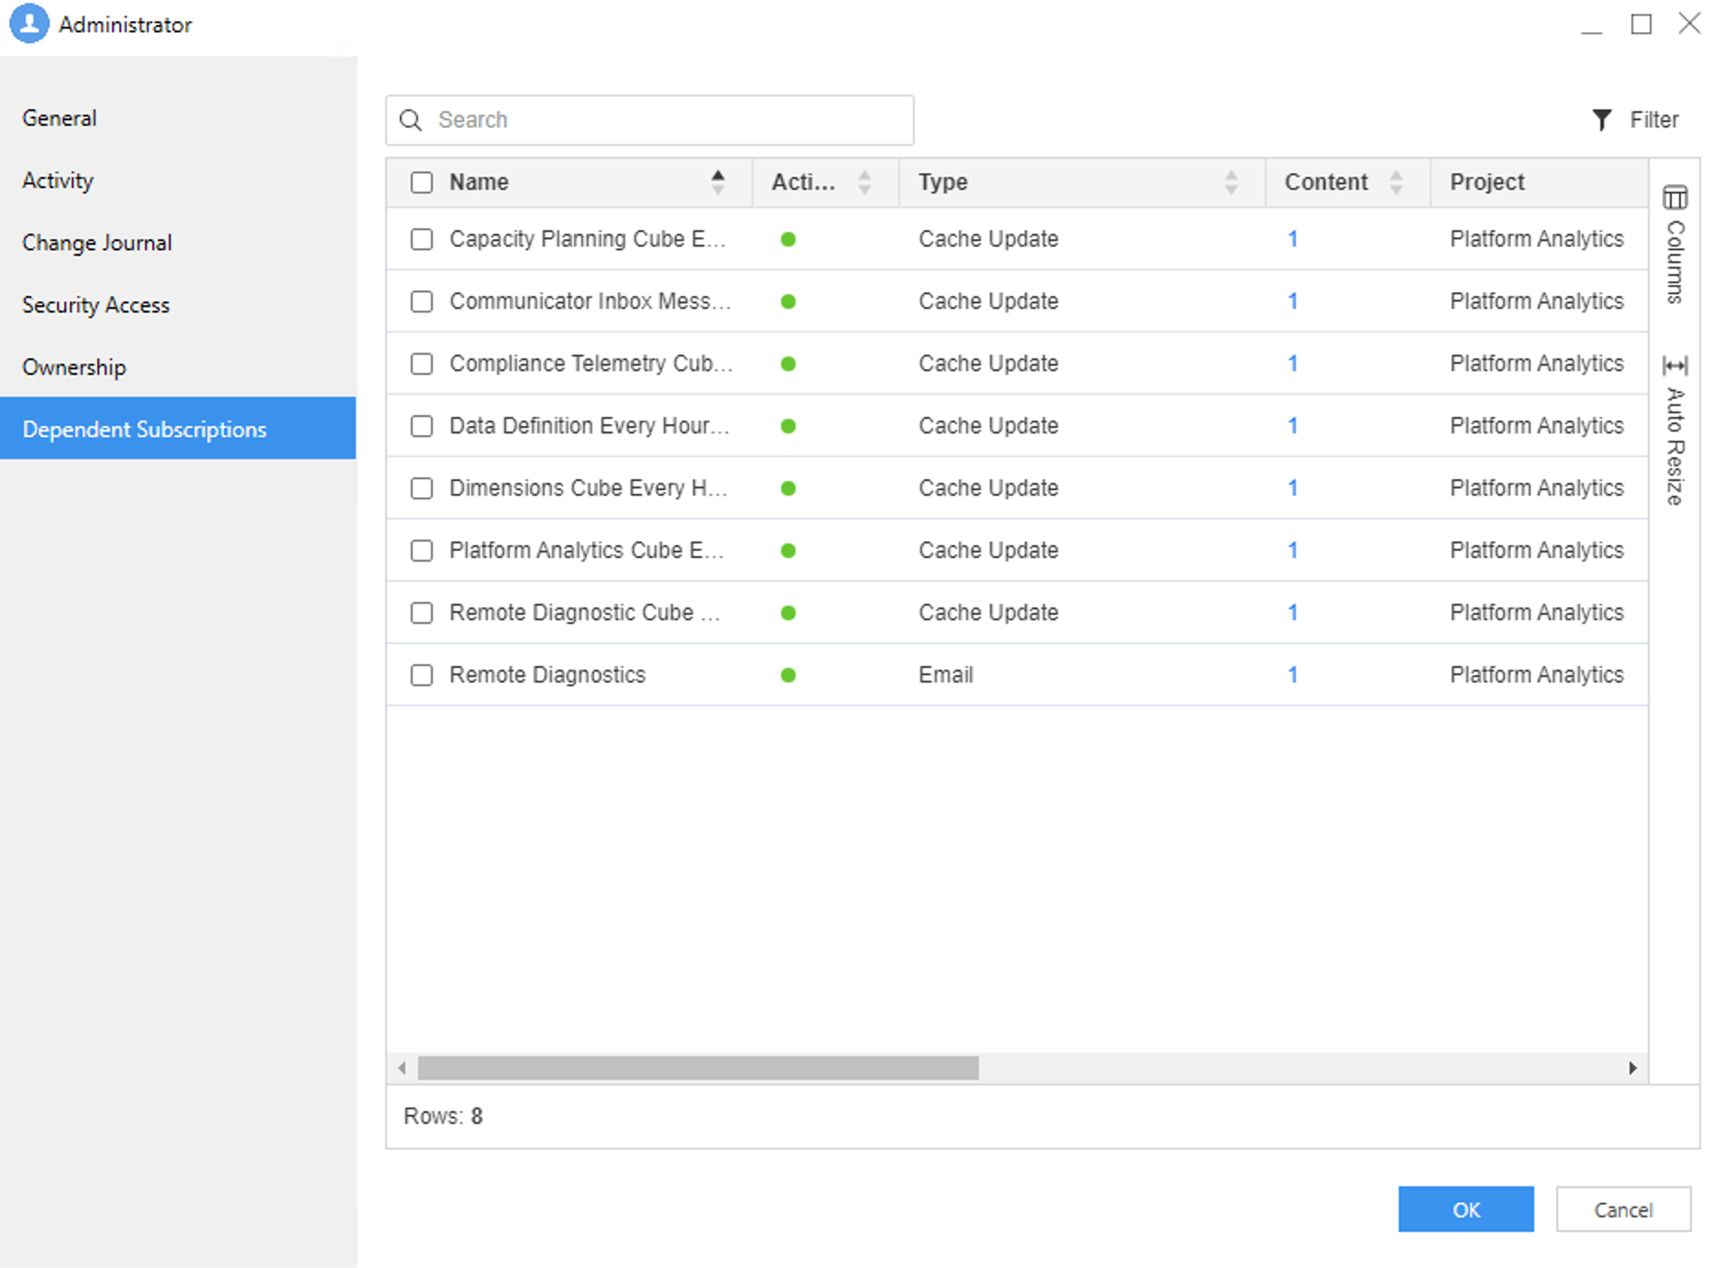
Task: Check the select-all checkbox in Name header
Action: click(422, 182)
